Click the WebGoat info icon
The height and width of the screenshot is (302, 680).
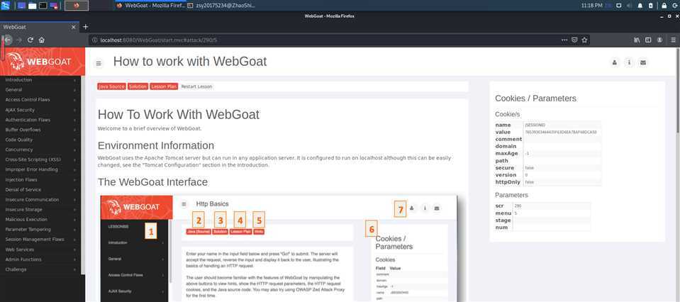coord(629,62)
